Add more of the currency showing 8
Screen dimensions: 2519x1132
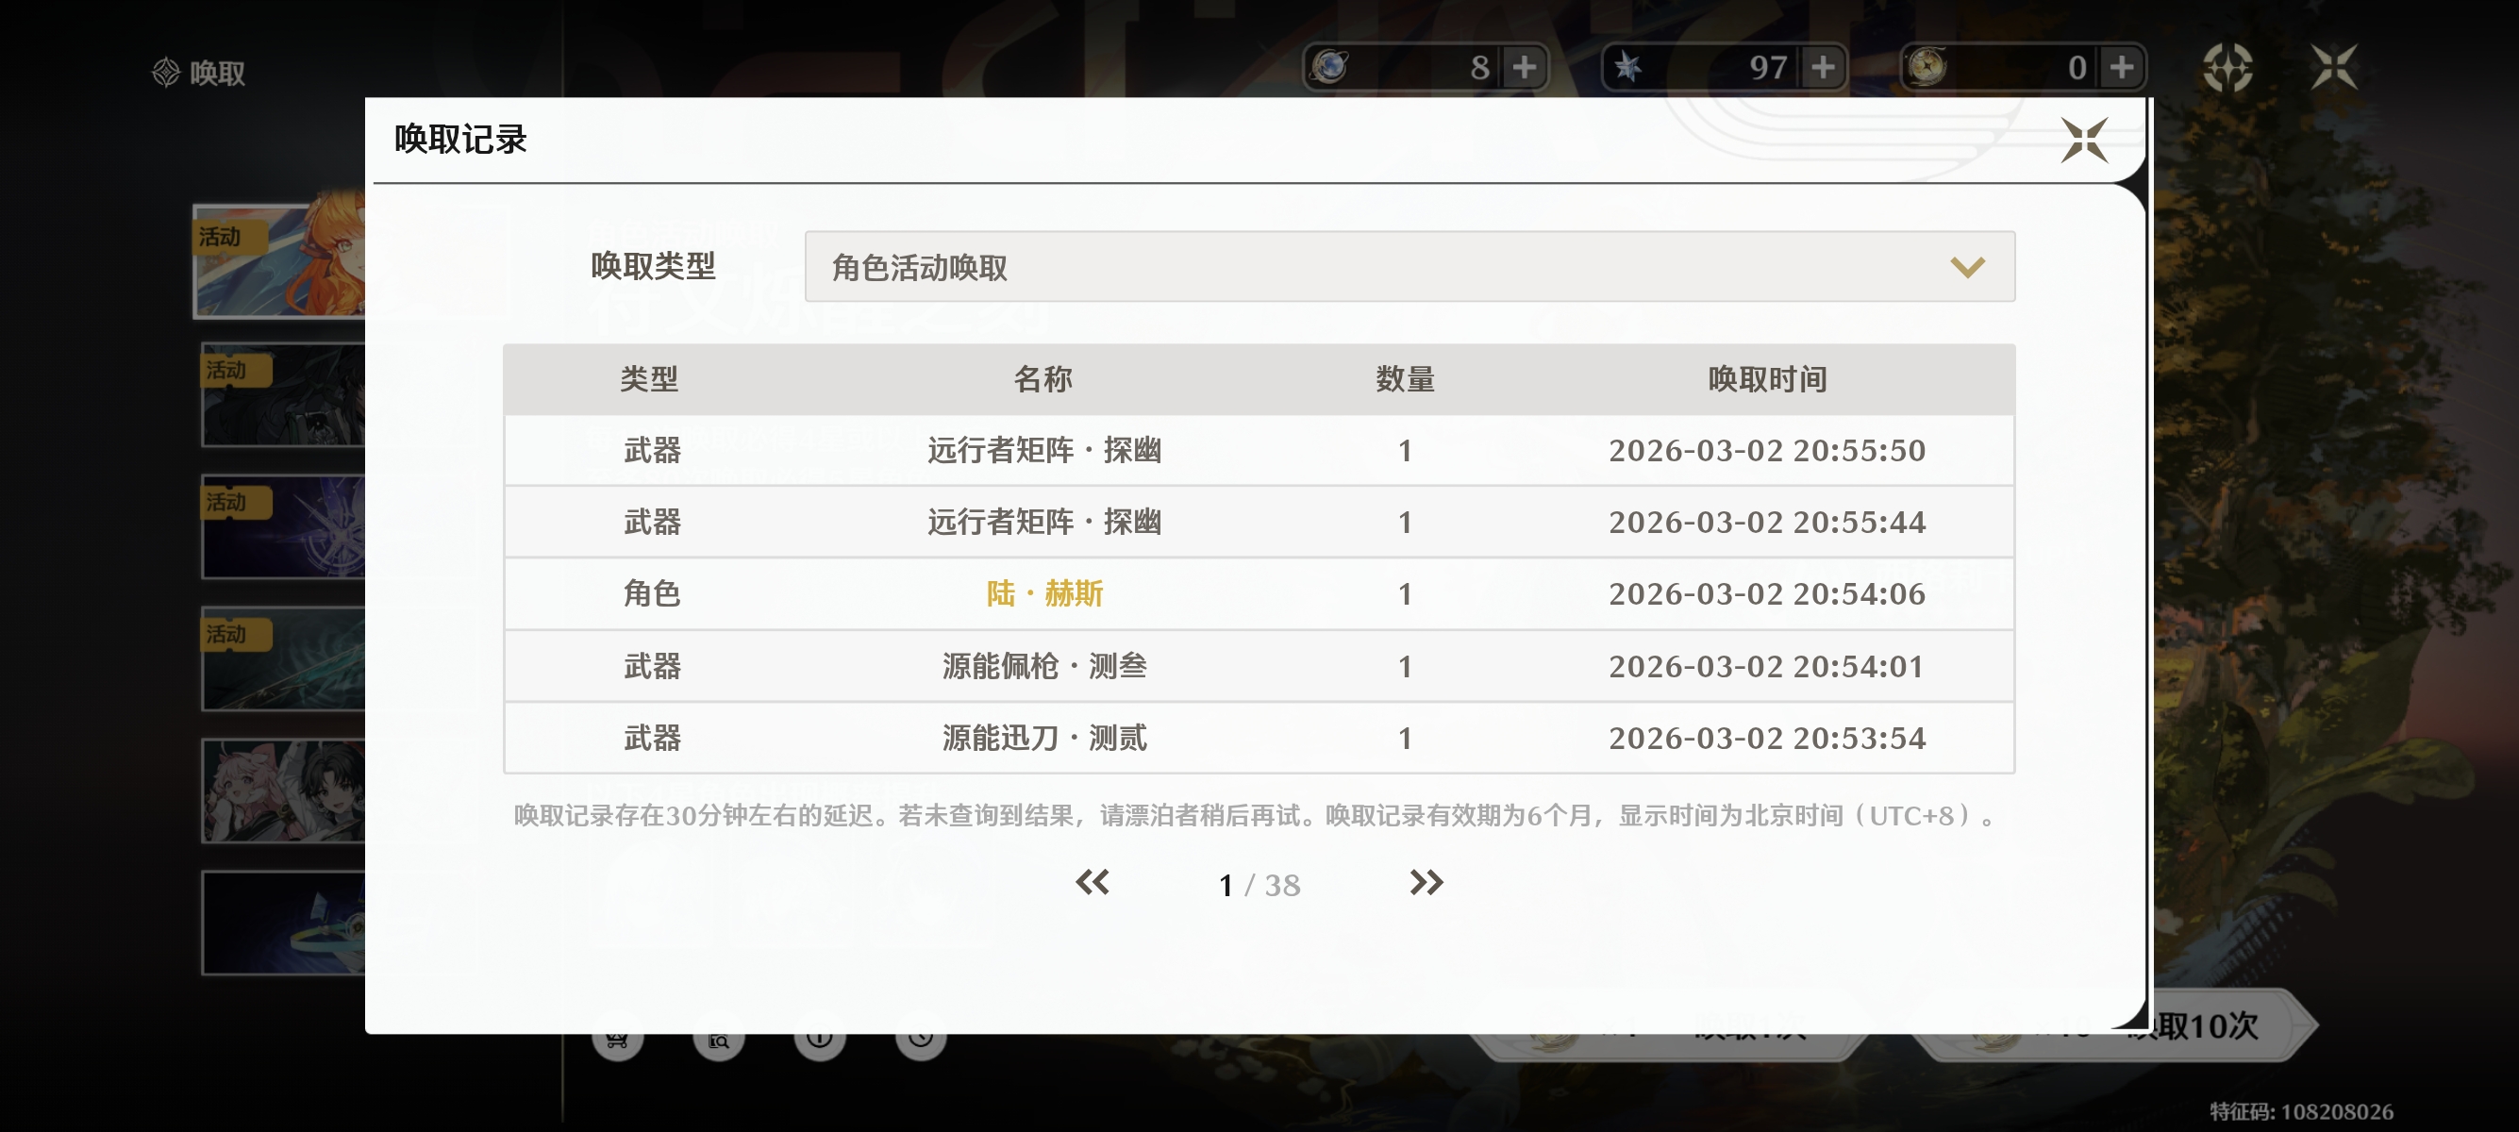(x=1524, y=68)
